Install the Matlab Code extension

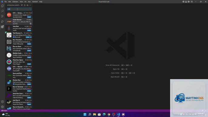point(29,57)
